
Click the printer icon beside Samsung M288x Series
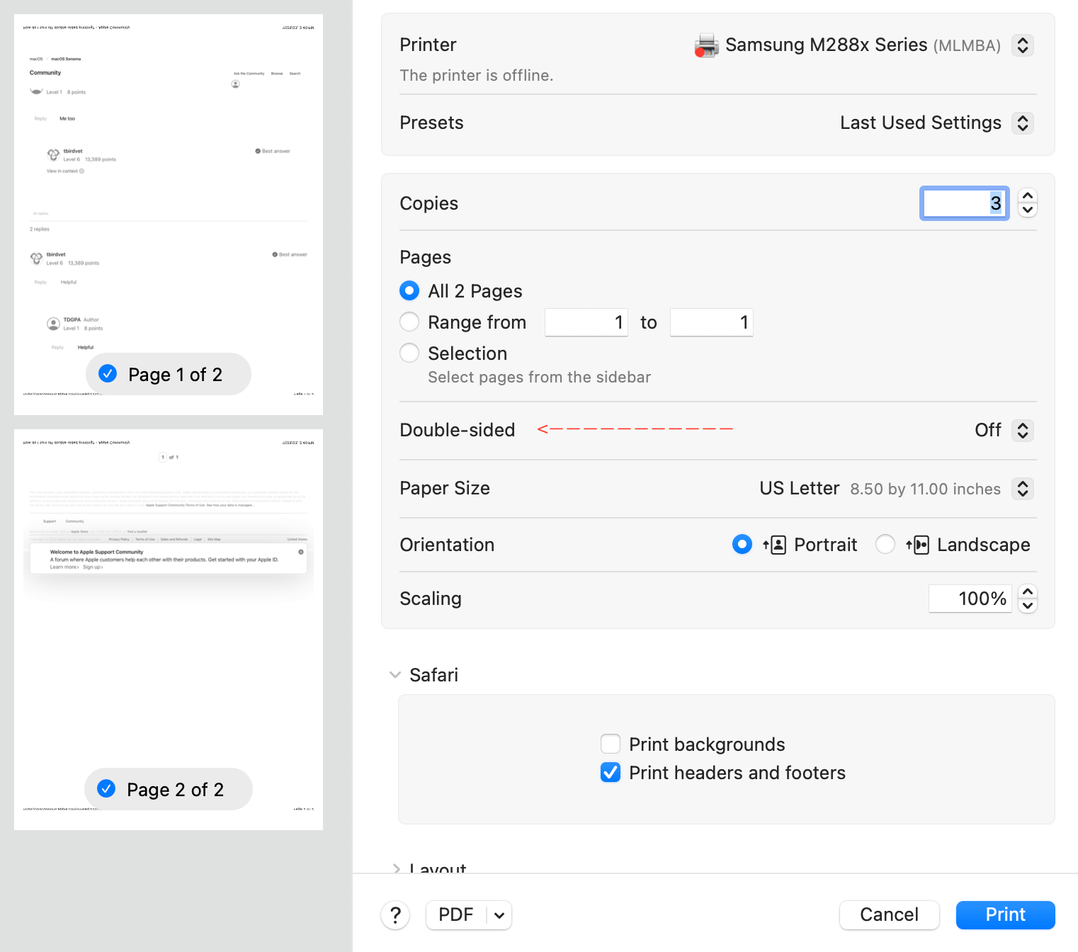(x=705, y=45)
